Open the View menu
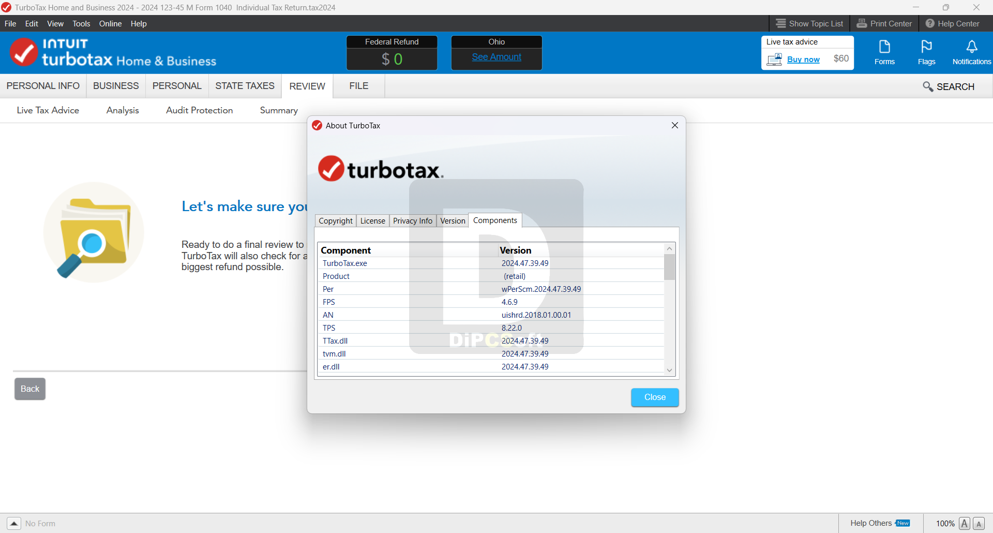This screenshot has width=993, height=533. pos(55,23)
